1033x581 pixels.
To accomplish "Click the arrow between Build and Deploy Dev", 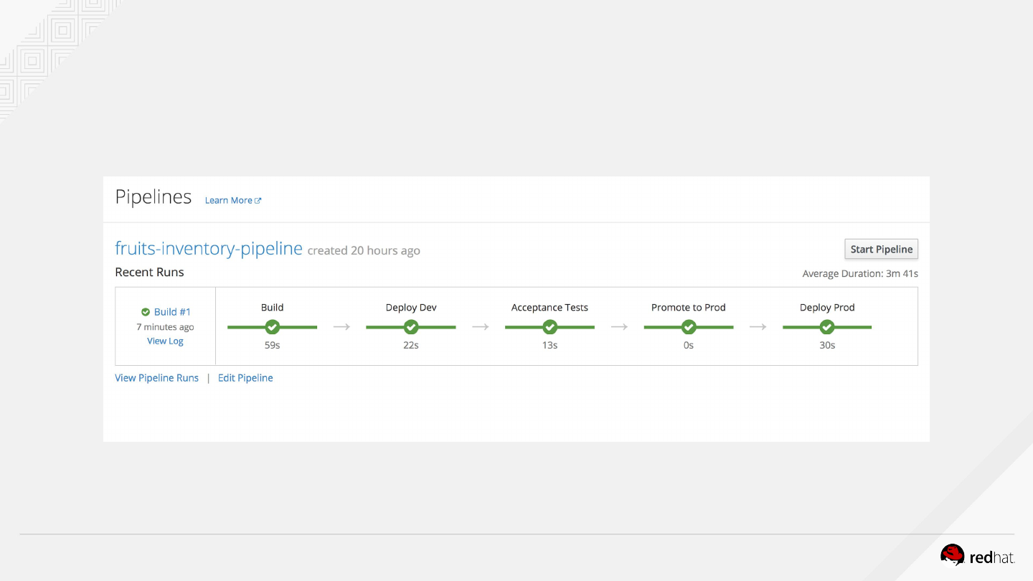I will pos(341,327).
